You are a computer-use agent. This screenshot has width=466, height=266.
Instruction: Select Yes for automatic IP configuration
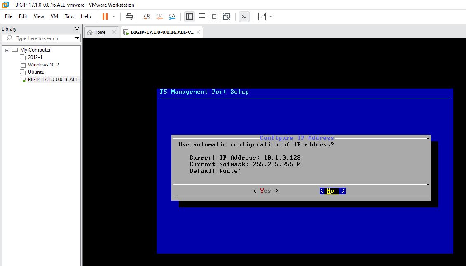click(x=266, y=191)
